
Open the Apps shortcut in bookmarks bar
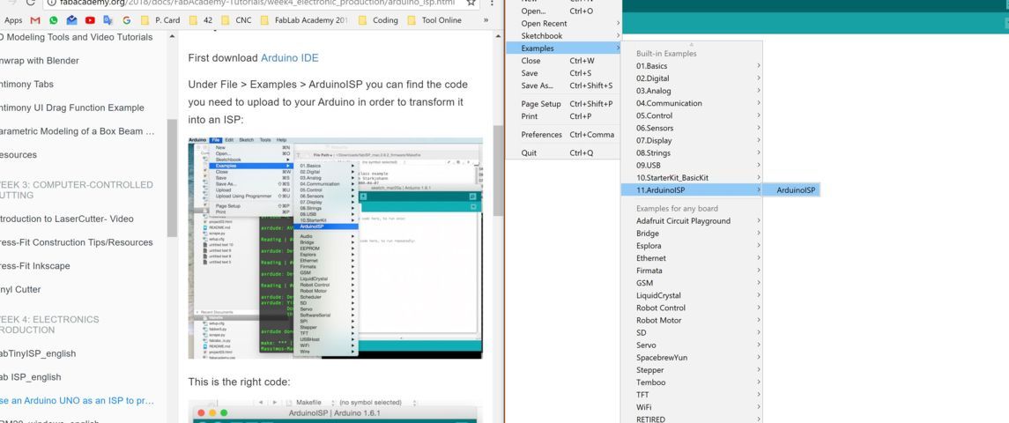point(13,20)
